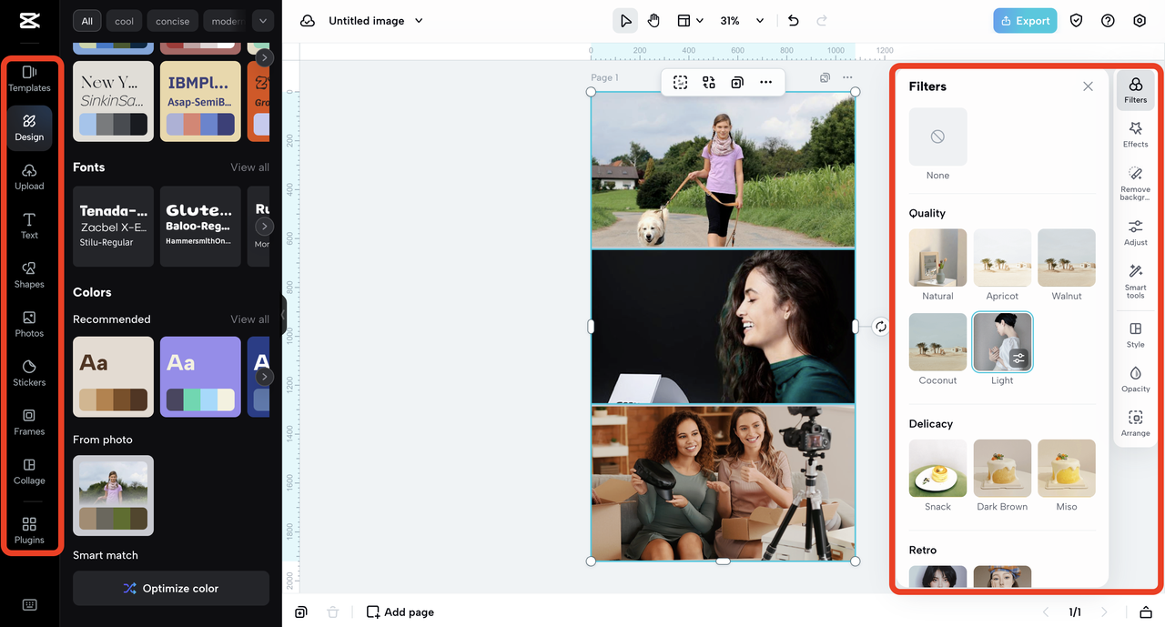Select the pointer select tool

point(625,21)
